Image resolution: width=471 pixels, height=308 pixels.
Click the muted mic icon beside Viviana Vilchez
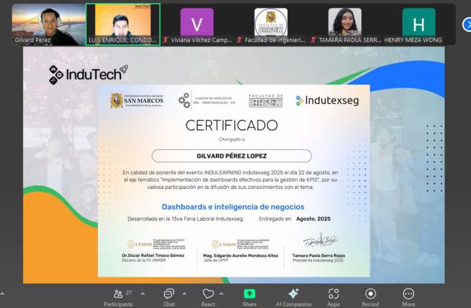(x=166, y=40)
